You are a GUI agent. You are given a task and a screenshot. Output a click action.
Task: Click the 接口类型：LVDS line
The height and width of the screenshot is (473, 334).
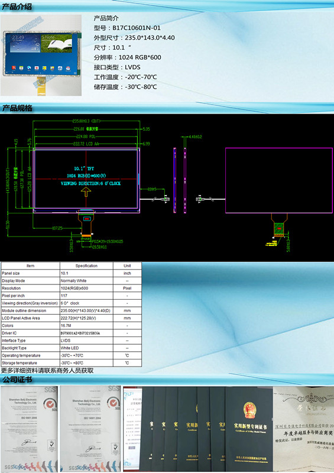117,67
